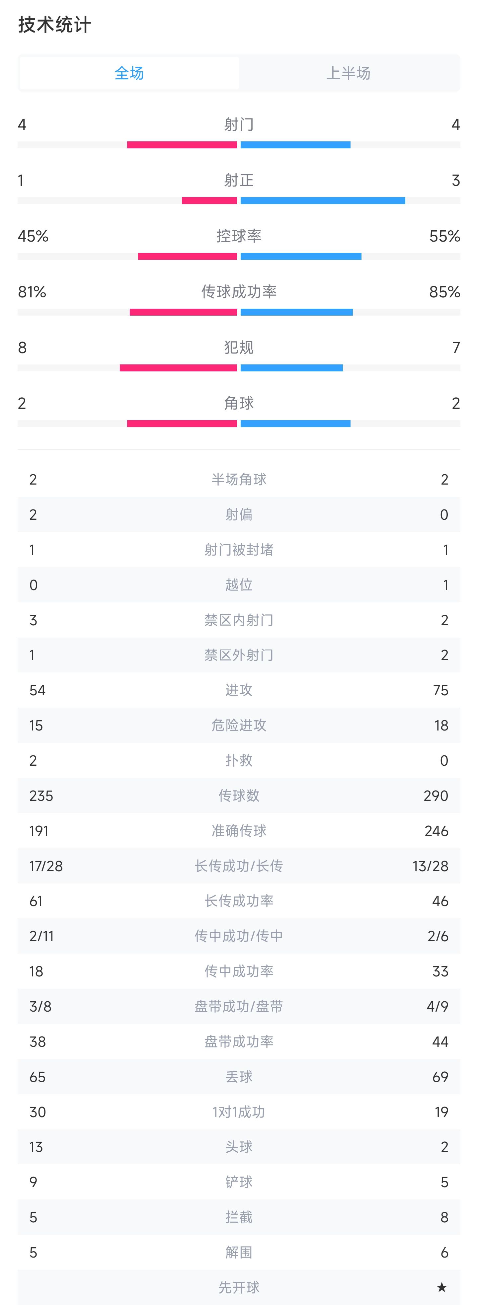Click the star icon in 先开球 row
The image size is (478, 1305).
click(441, 1287)
